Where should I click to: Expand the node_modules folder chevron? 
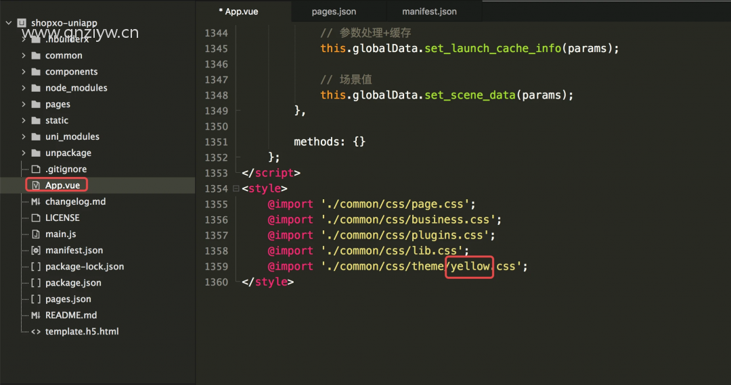[23, 88]
